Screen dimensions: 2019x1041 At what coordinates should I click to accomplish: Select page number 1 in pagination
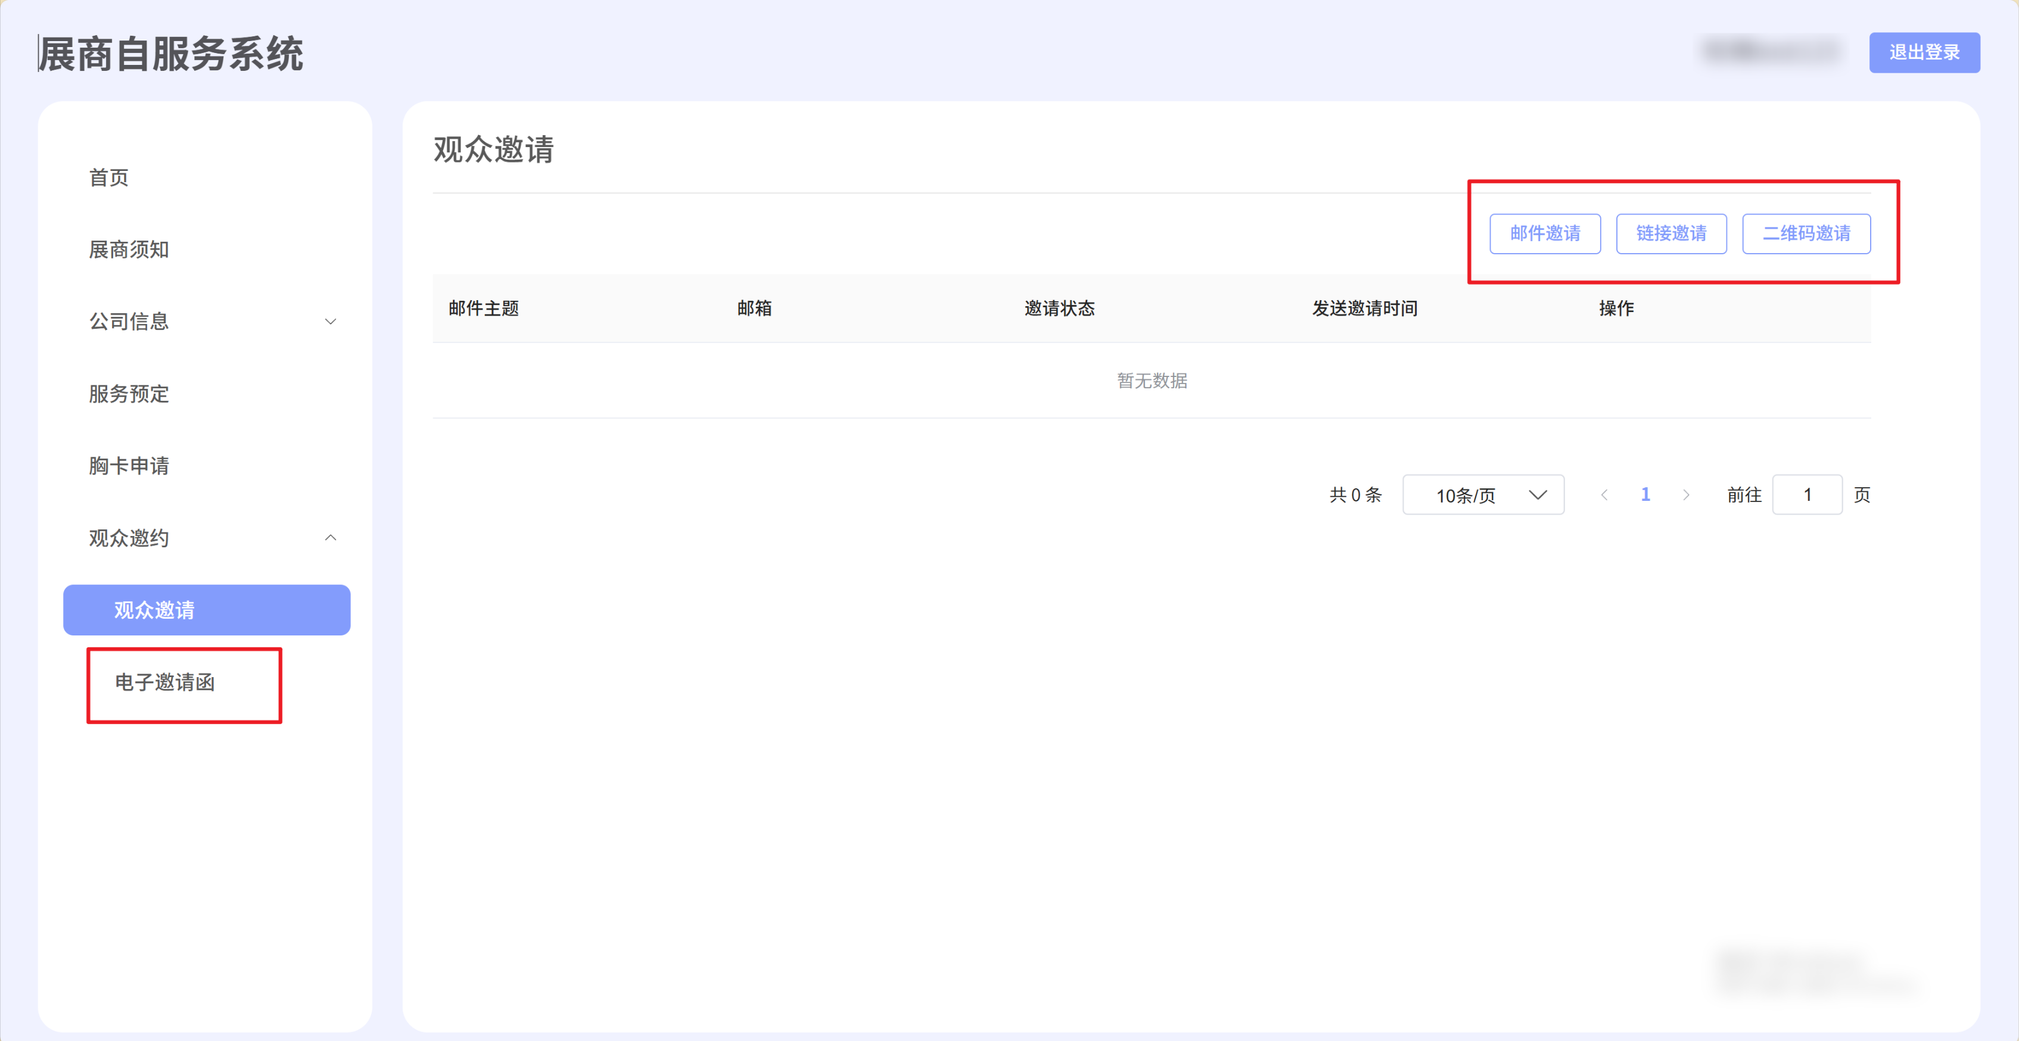point(1645,495)
